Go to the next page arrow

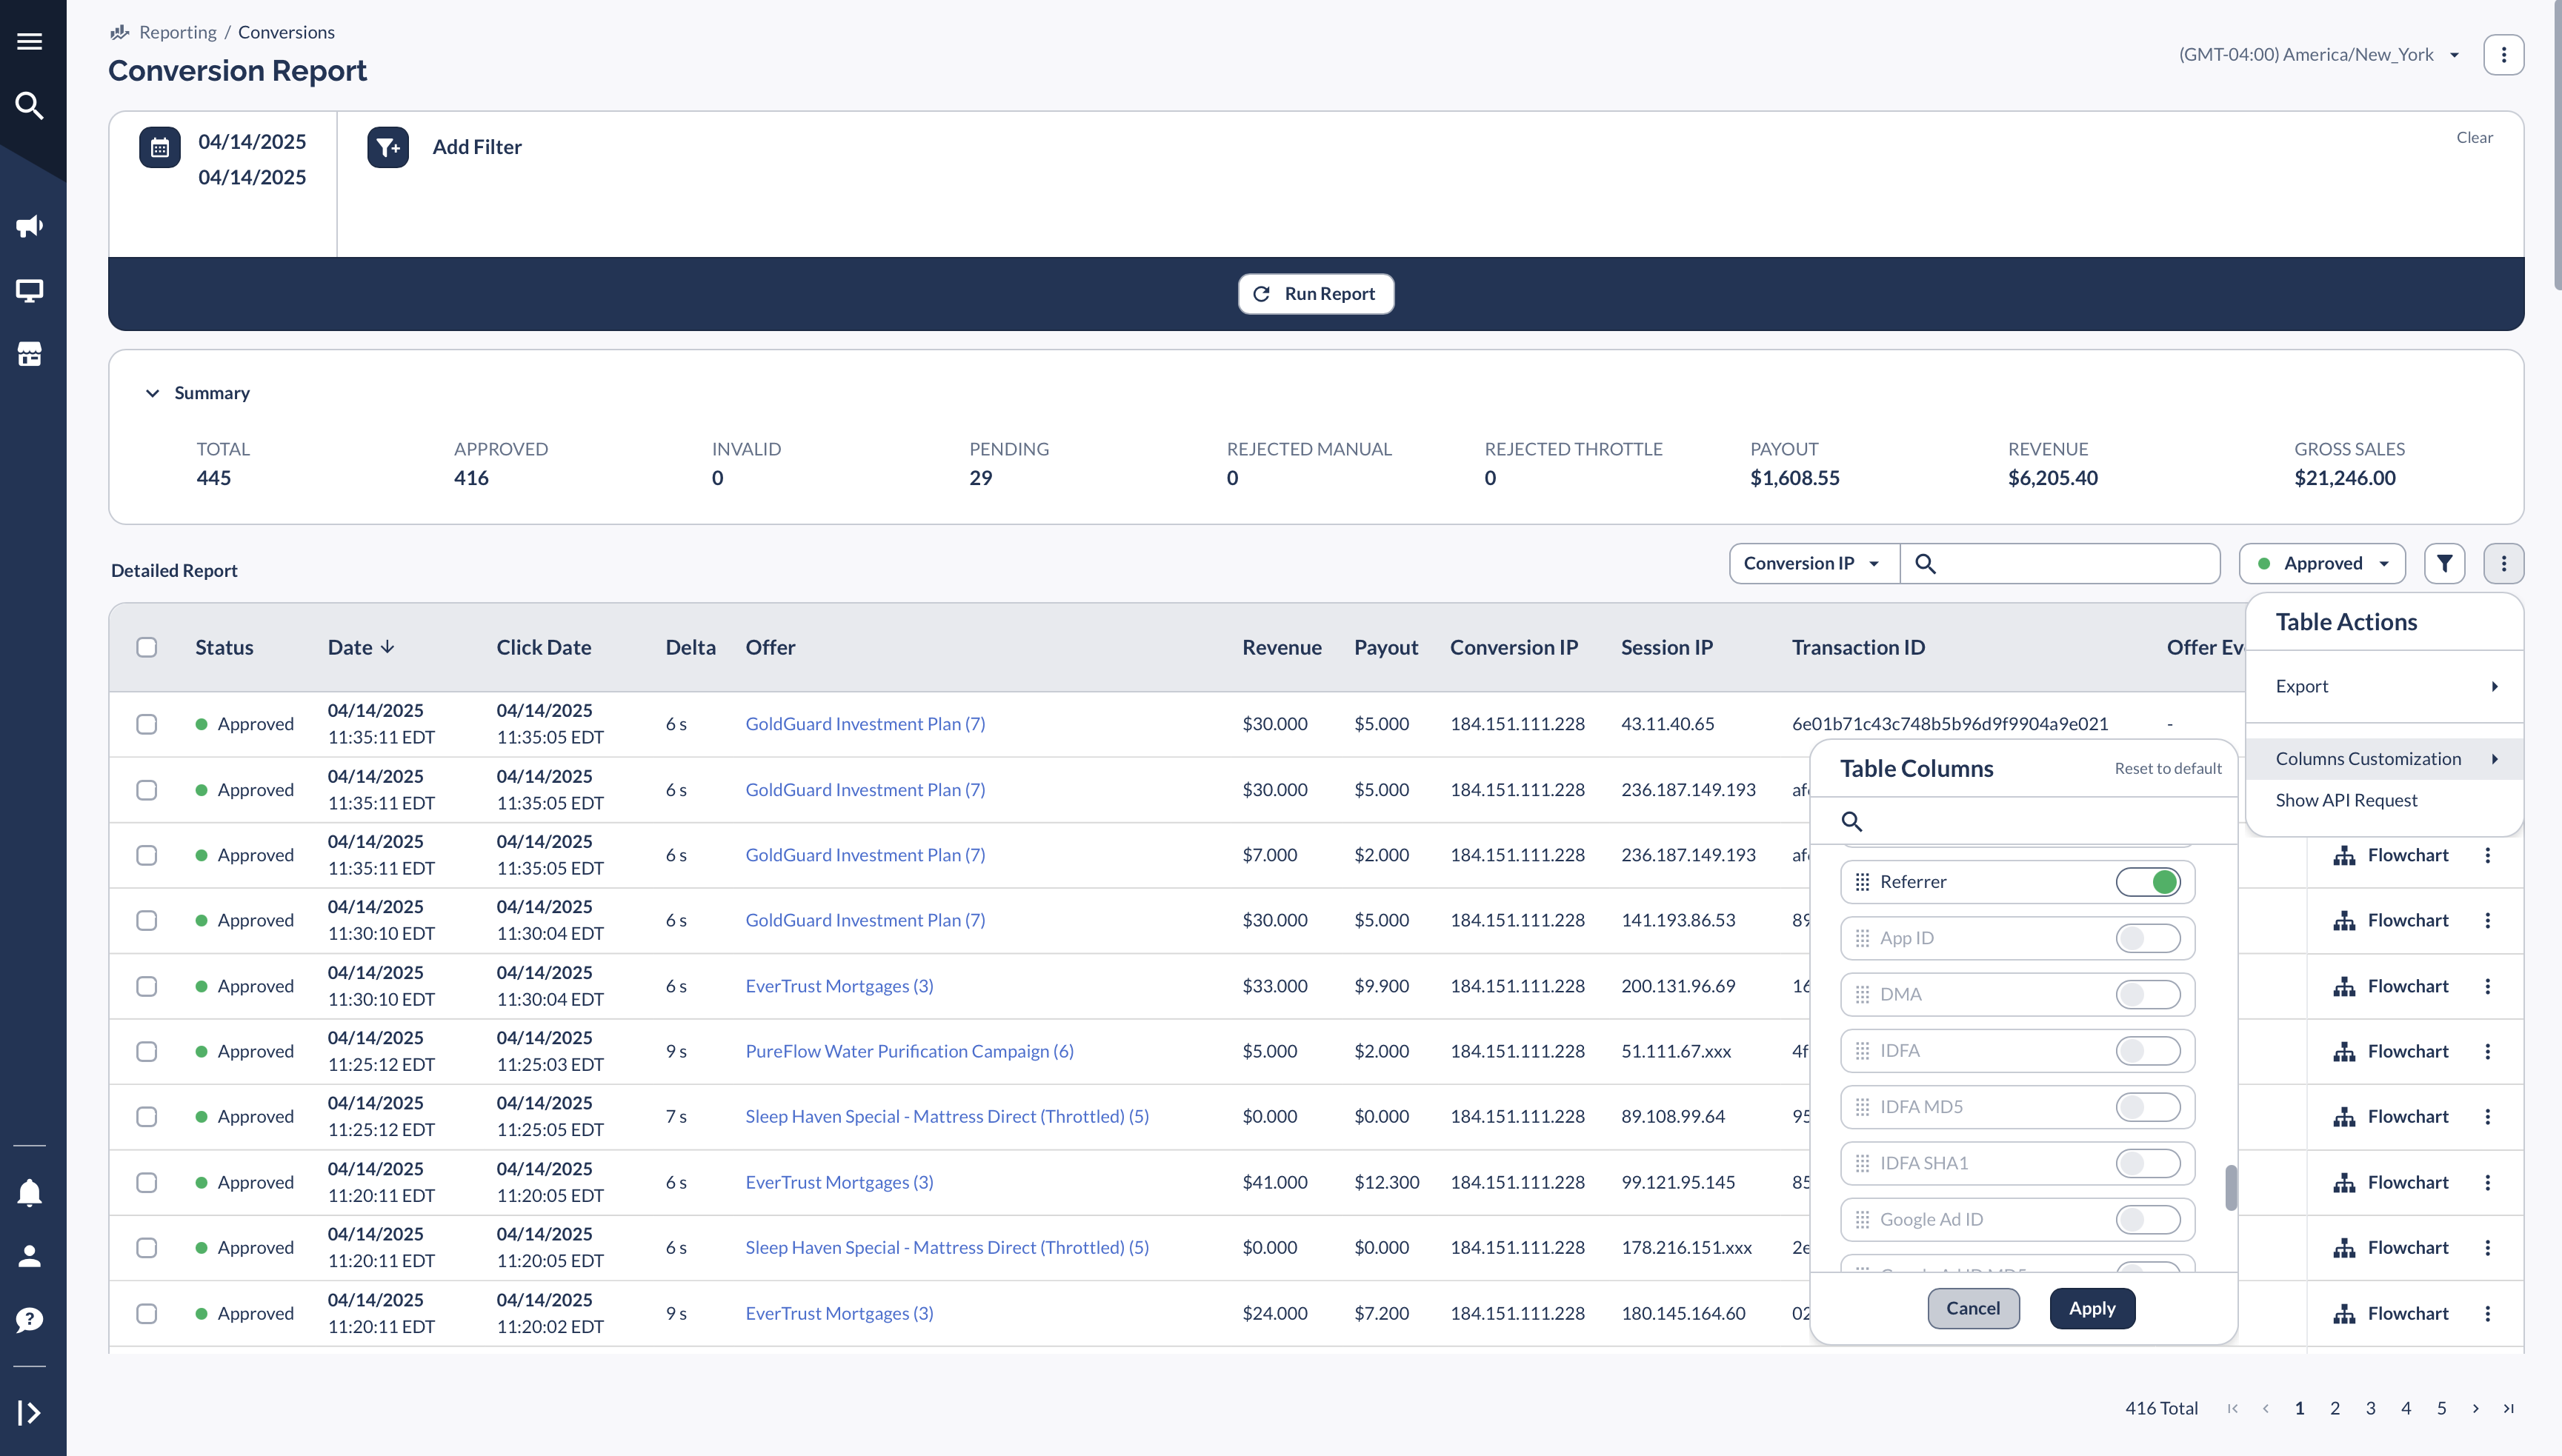click(2475, 1408)
